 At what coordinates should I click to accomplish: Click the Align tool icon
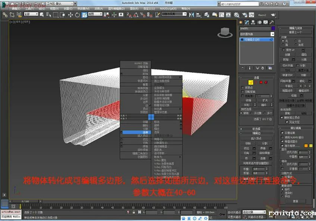click(198, 15)
